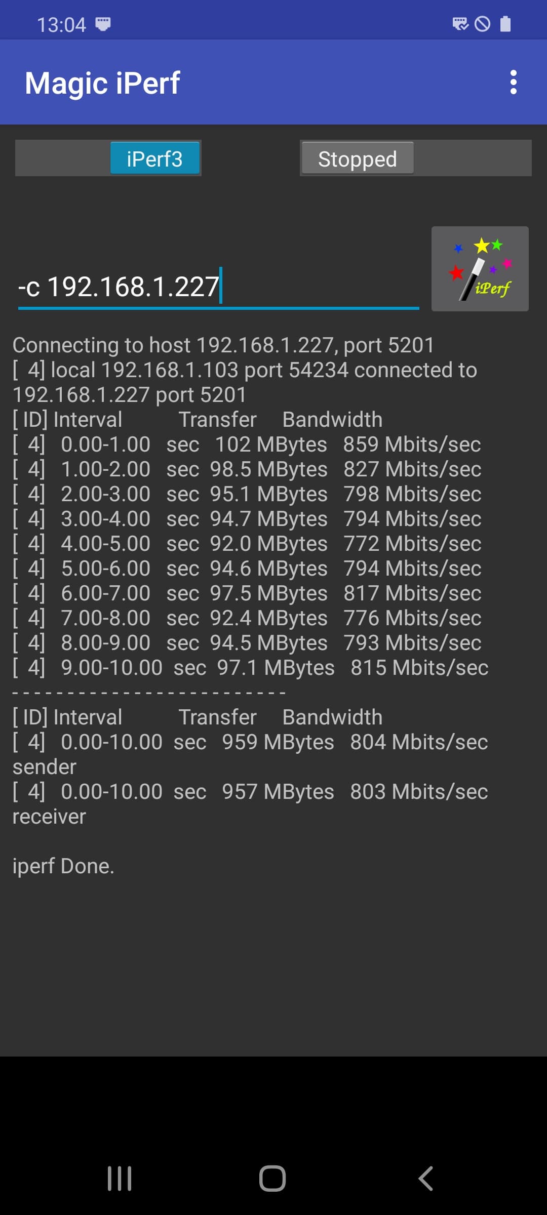Tap the 13:04 clock in status bar
547x1215 pixels.
(x=61, y=24)
